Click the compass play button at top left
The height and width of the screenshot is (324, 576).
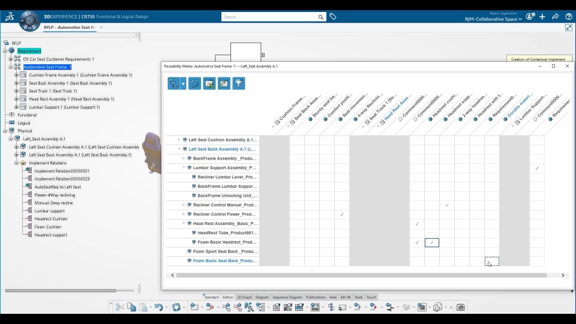click(29, 20)
